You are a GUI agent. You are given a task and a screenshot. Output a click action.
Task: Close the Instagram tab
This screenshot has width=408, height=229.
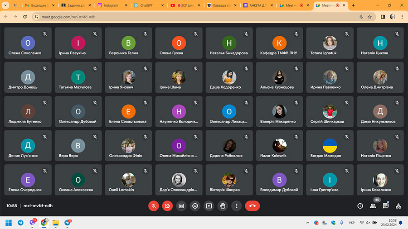point(126,5)
